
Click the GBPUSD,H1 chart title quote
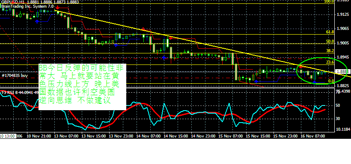pyautogui.click(x=40, y=2)
